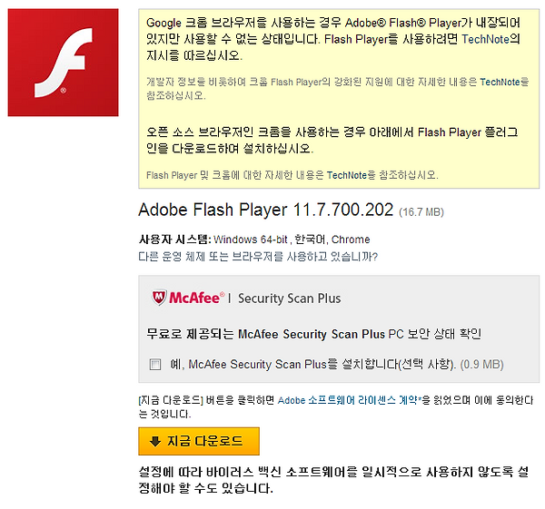The width and height of the screenshot is (545, 509).
Task: Click the 'Adobe Flash Player 11.7.700.202' heading
Action: pyautogui.click(x=266, y=210)
